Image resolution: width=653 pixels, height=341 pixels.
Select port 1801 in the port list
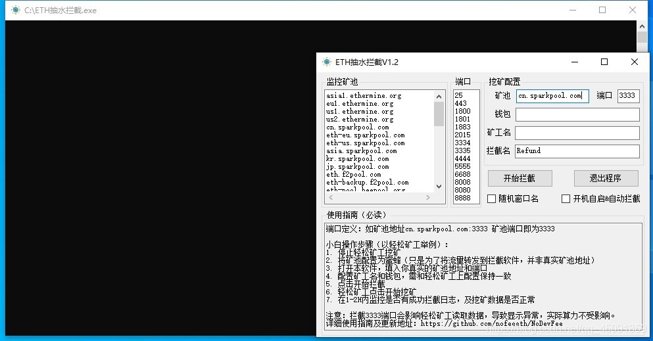(x=463, y=119)
